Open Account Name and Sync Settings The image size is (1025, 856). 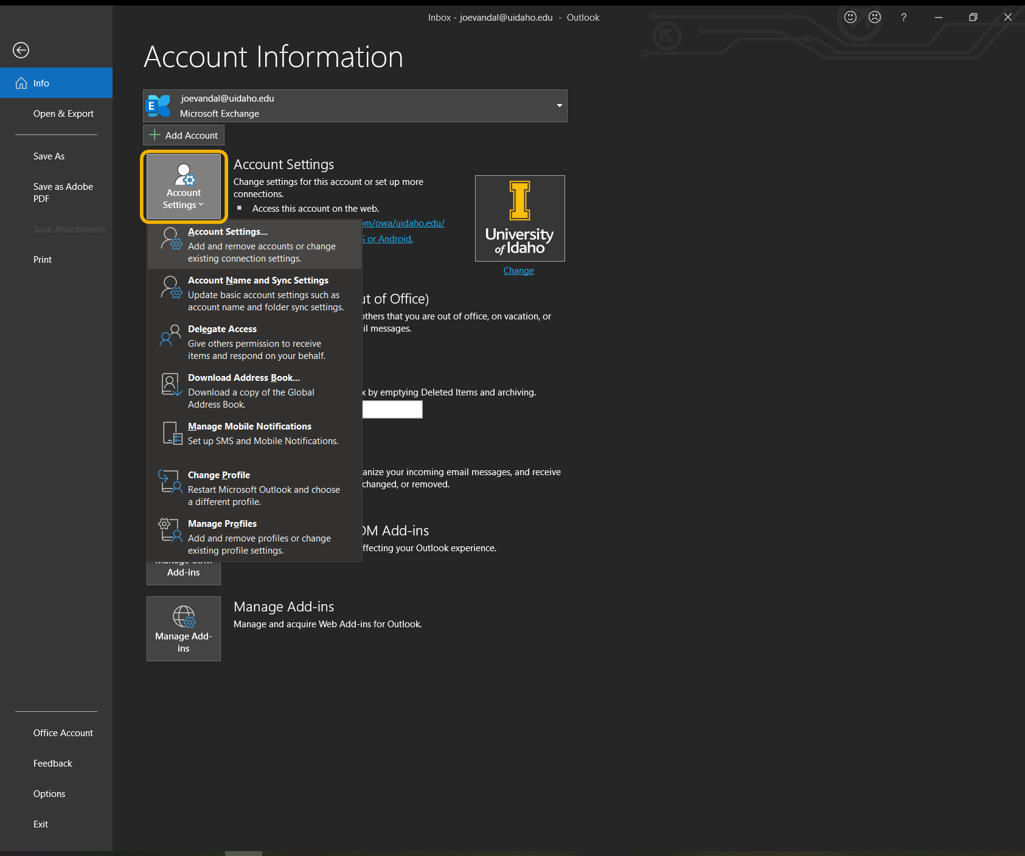coord(258,280)
